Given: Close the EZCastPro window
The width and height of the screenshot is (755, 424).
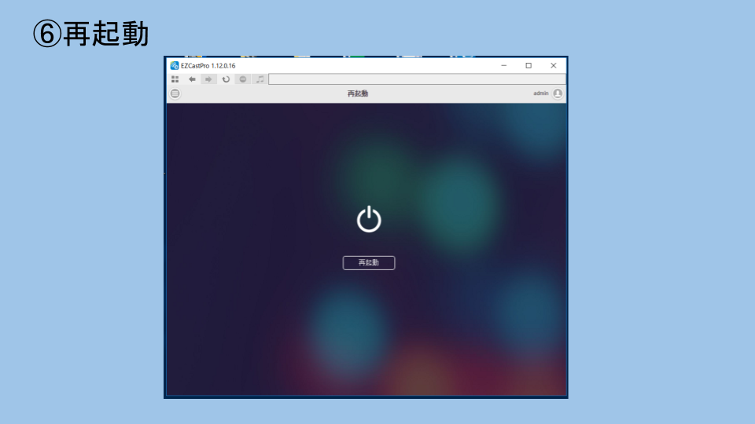Looking at the screenshot, I should pos(554,66).
